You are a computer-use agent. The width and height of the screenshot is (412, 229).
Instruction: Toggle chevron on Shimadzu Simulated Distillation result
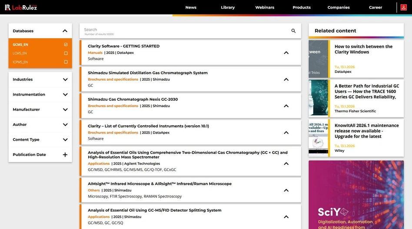pos(286,79)
